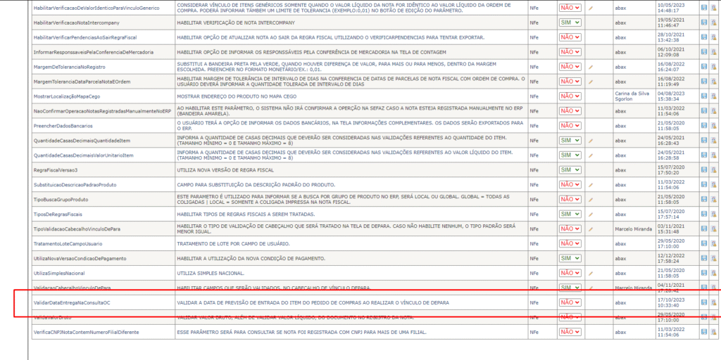This screenshot has height=360, width=721.
Task: Change the NÃO dropdown for InformarResponssaveisPelaConferenciaDeMercadoria
Action: pos(570,52)
